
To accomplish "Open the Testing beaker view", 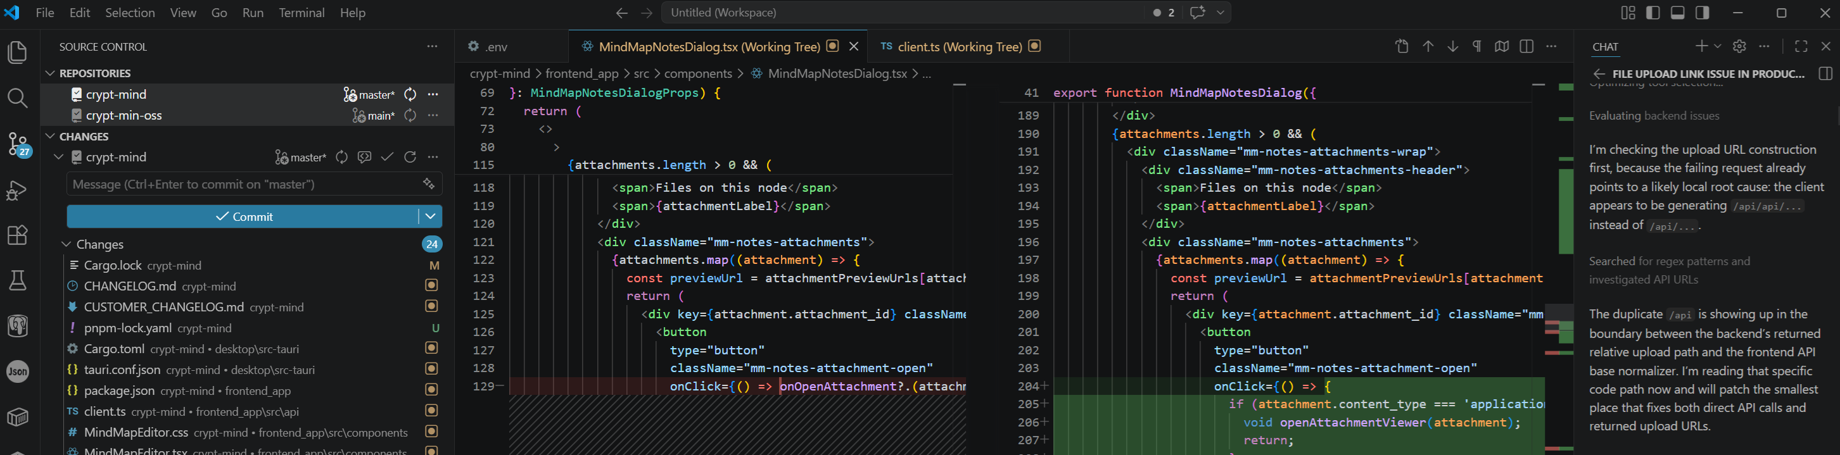I will (x=17, y=281).
